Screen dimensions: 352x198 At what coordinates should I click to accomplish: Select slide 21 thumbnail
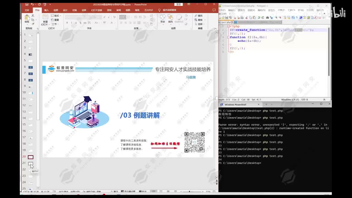click(31, 164)
